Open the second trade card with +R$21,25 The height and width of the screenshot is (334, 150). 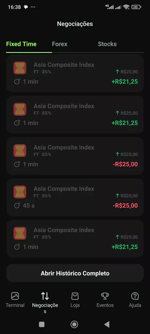click(75, 115)
